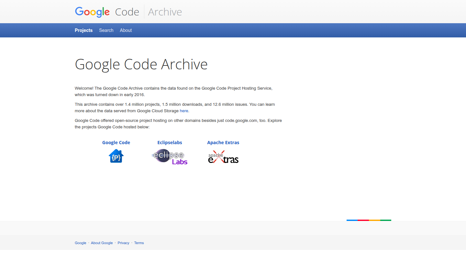Click the 'here' link about Google Cloud Storage
Image resolution: width=466 pixels, height=278 pixels.
184,111
